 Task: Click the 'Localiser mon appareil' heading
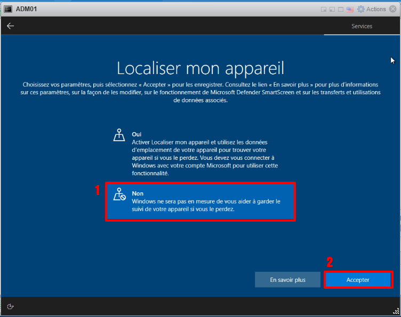click(x=200, y=68)
